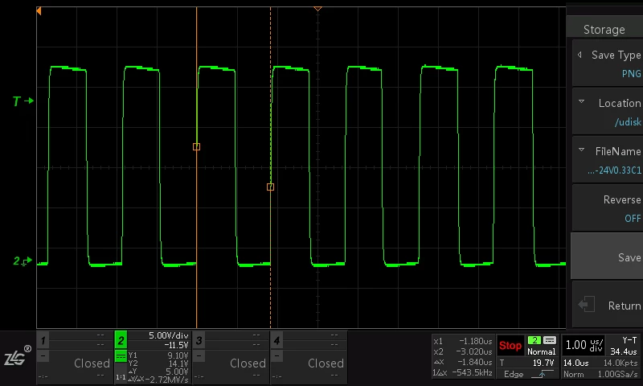Click the ...-24V0.33C1 file name value
Screen dimensions: 643x386
614,170
